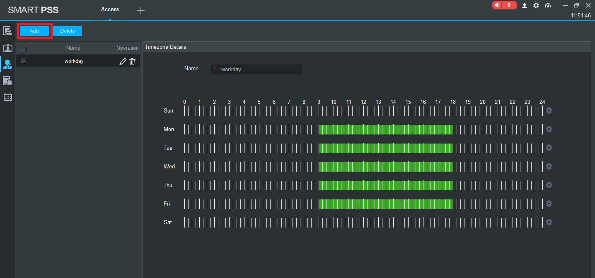Open the calendar icon in the left sidebar
The width and height of the screenshot is (595, 278).
(x=7, y=97)
